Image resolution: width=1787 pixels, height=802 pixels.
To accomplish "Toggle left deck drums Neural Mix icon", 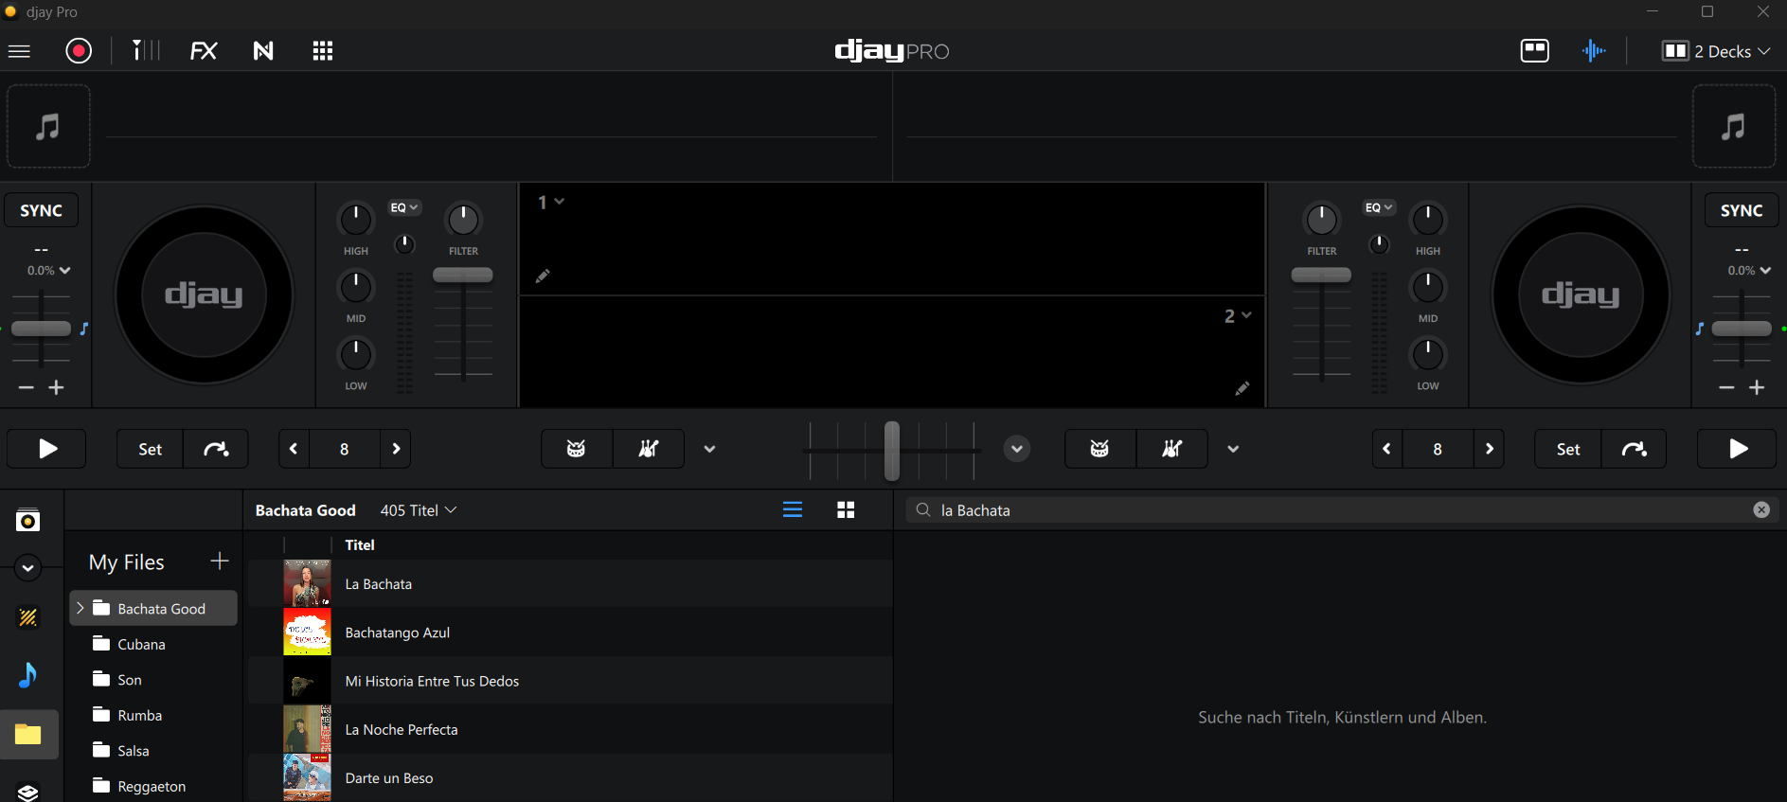I will pyautogui.click(x=577, y=449).
